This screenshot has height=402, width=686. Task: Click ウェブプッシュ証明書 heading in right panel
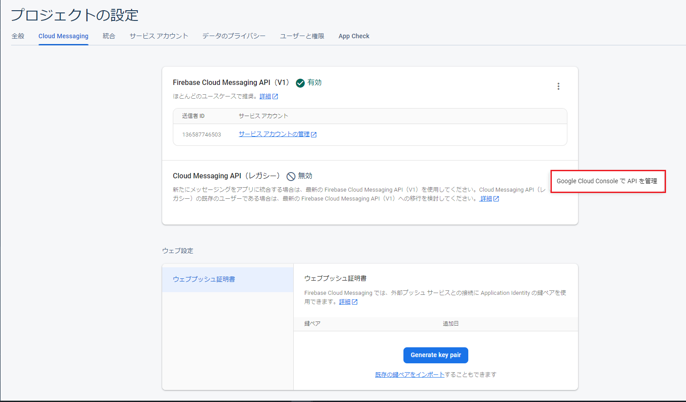335,278
